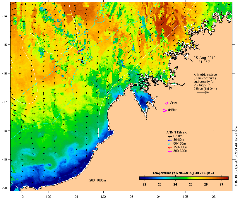This screenshot has height=199, width=240.
Task: Click the green 24°C region of colorbar
Action: click(175, 178)
